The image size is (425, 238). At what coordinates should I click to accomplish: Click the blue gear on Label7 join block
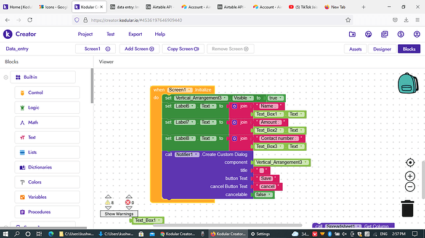tap(235, 122)
